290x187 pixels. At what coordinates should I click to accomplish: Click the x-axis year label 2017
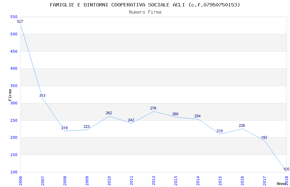[265, 181]
